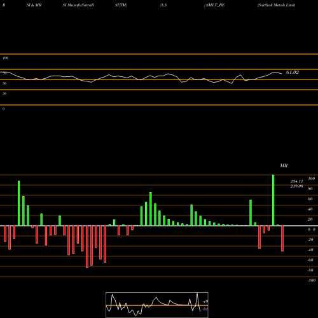
Task: Click the 30 level label on RSI axis
Action: 4,93
